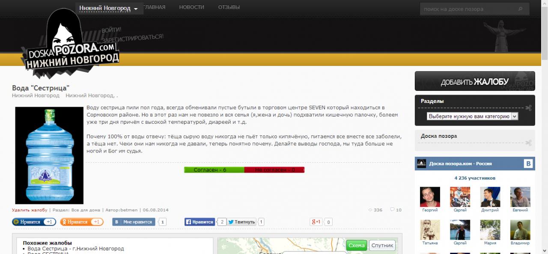The height and width of the screenshot is (254, 548).
Task: Open Дмитрий's profile avatar
Action: click(490, 197)
